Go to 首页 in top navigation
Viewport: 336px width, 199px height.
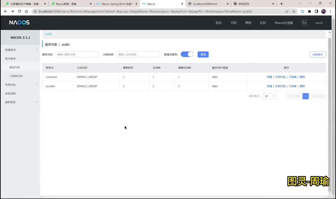click(219, 23)
